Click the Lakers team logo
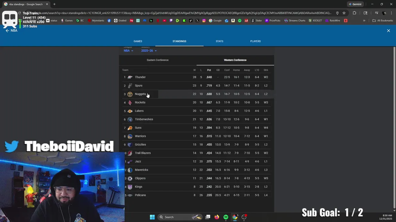The width and height of the screenshot is (396, 222). click(130, 111)
